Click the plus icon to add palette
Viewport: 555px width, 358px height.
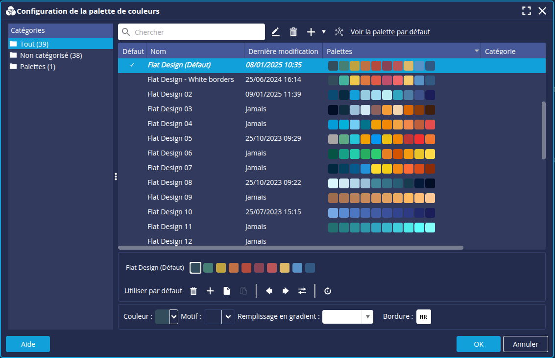(311, 32)
